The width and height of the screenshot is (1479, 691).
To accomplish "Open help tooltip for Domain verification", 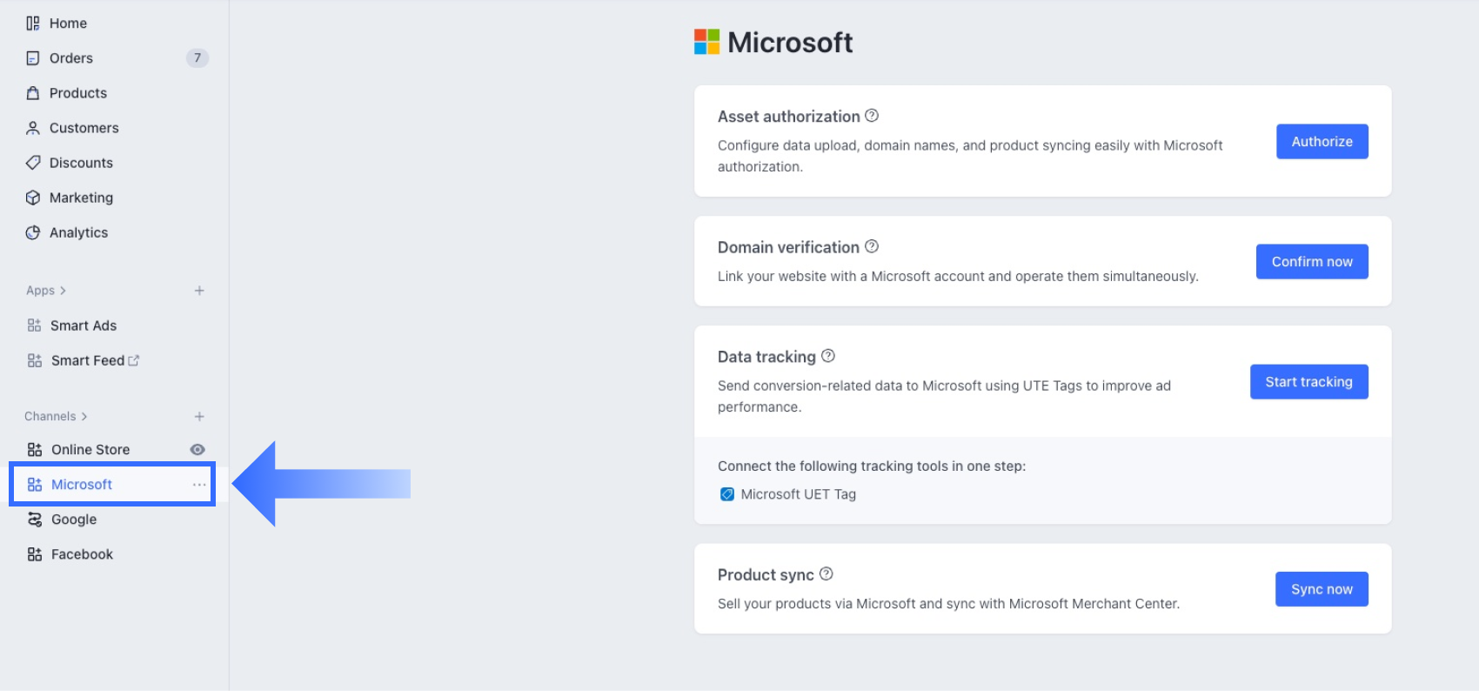I will tap(872, 246).
